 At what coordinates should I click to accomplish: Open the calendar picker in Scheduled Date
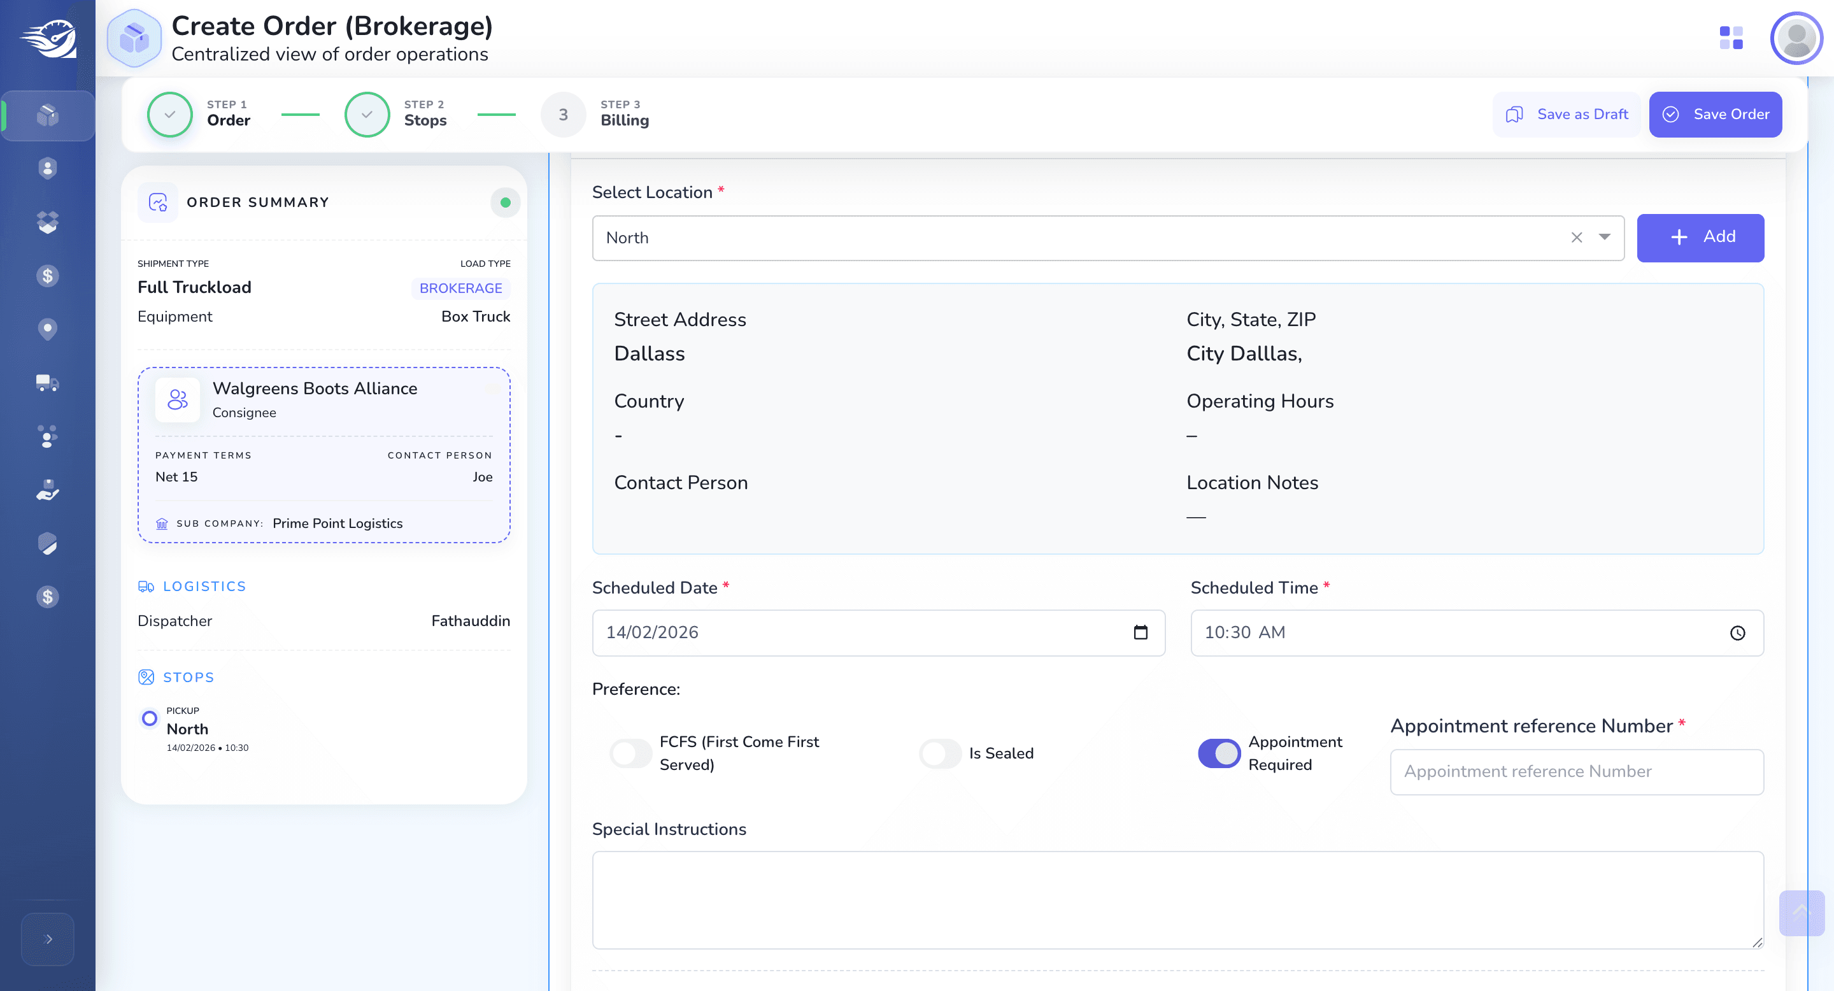pos(1140,632)
